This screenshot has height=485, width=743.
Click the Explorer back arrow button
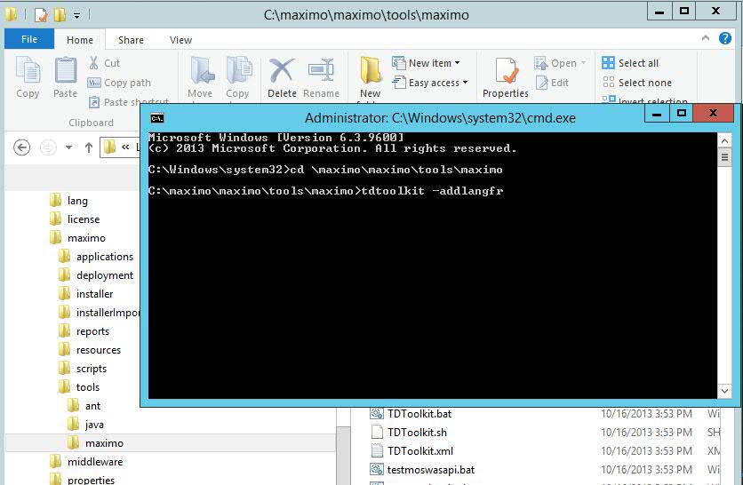coord(22,147)
